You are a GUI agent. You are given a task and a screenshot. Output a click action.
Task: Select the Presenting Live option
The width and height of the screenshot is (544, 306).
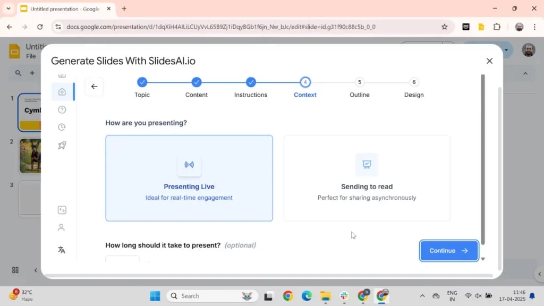click(x=189, y=178)
